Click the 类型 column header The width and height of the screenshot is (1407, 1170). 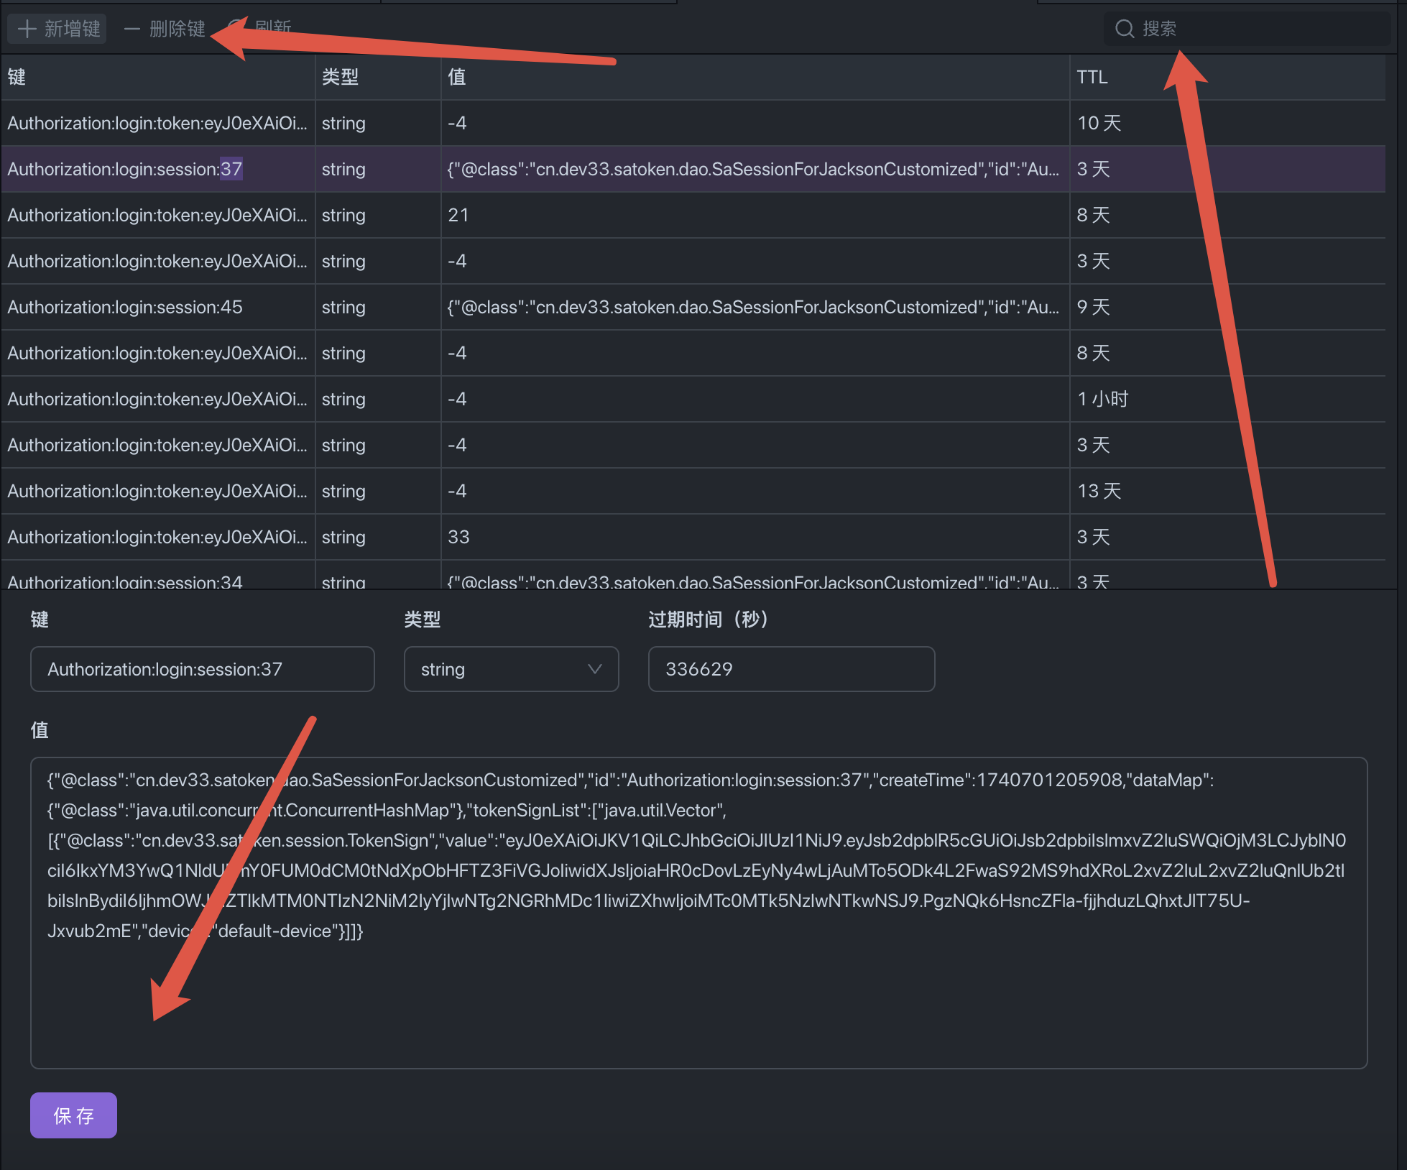pyautogui.click(x=340, y=77)
